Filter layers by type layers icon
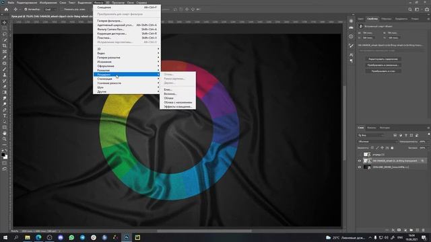This screenshot has width=431, height=242. tap(406, 135)
